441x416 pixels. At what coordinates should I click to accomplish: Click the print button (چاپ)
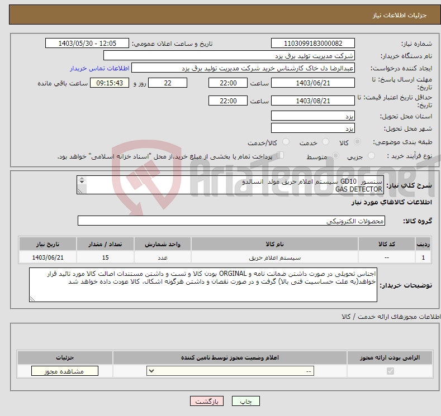(x=245, y=401)
